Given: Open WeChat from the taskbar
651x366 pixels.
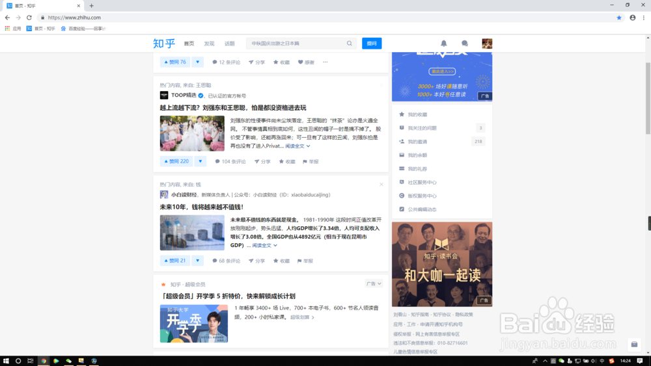Looking at the screenshot, I should [x=69, y=361].
